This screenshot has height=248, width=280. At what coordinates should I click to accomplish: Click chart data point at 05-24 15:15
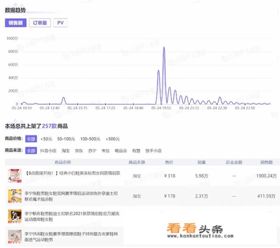[x=77, y=104]
